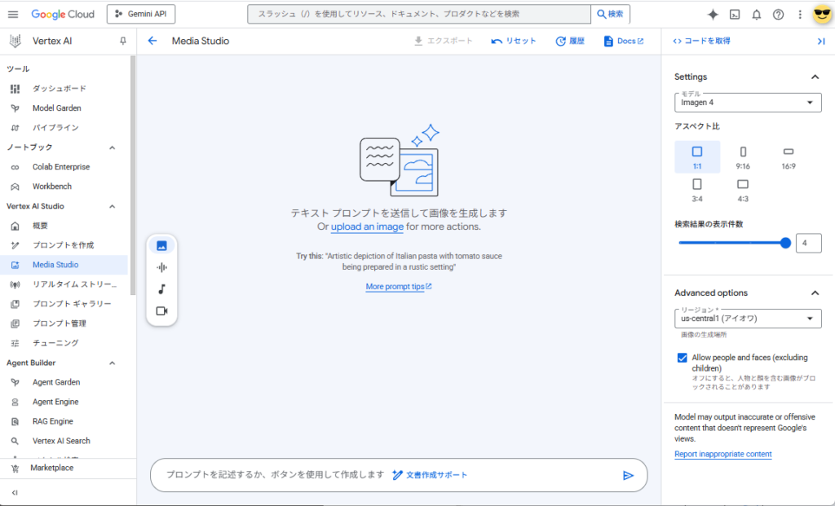Image resolution: width=835 pixels, height=506 pixels.
Task: Open More prompt tips link
Action: pos(398,287)
